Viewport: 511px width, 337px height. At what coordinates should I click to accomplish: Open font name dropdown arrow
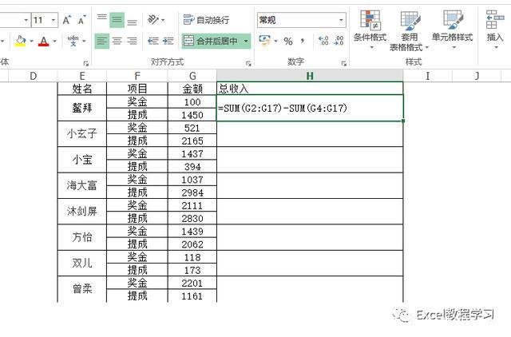(26, 20)
